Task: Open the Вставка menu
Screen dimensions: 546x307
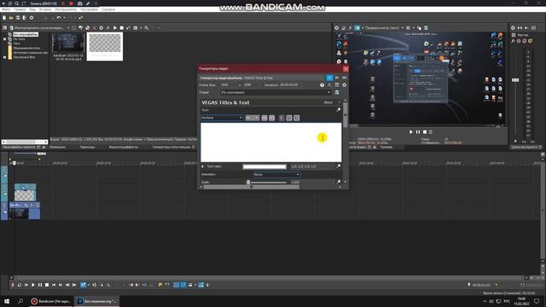Action: [45, 9]
